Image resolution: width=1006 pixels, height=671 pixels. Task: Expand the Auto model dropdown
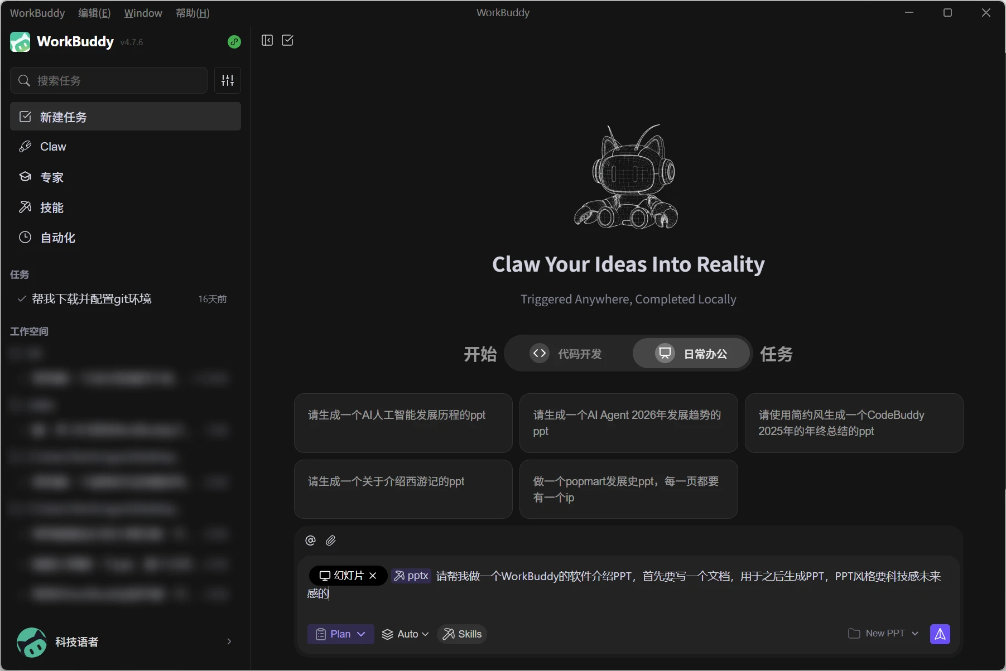[405, 634]
